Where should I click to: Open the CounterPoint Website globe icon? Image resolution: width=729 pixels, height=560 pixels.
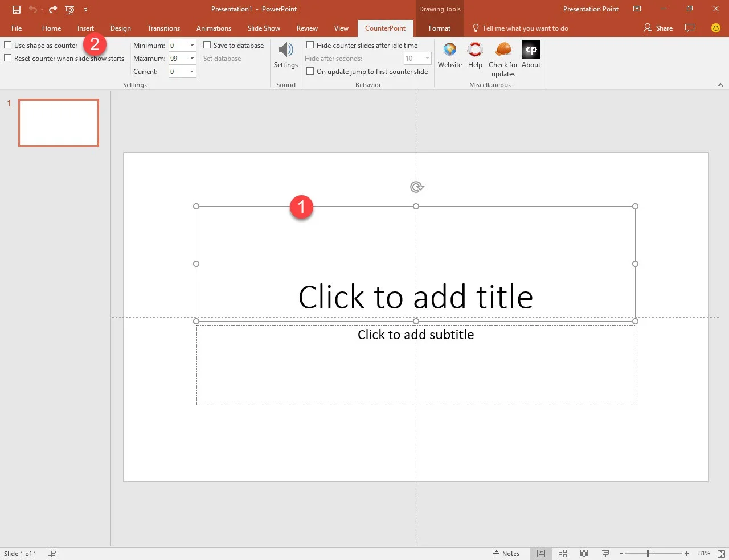(449, 51)
